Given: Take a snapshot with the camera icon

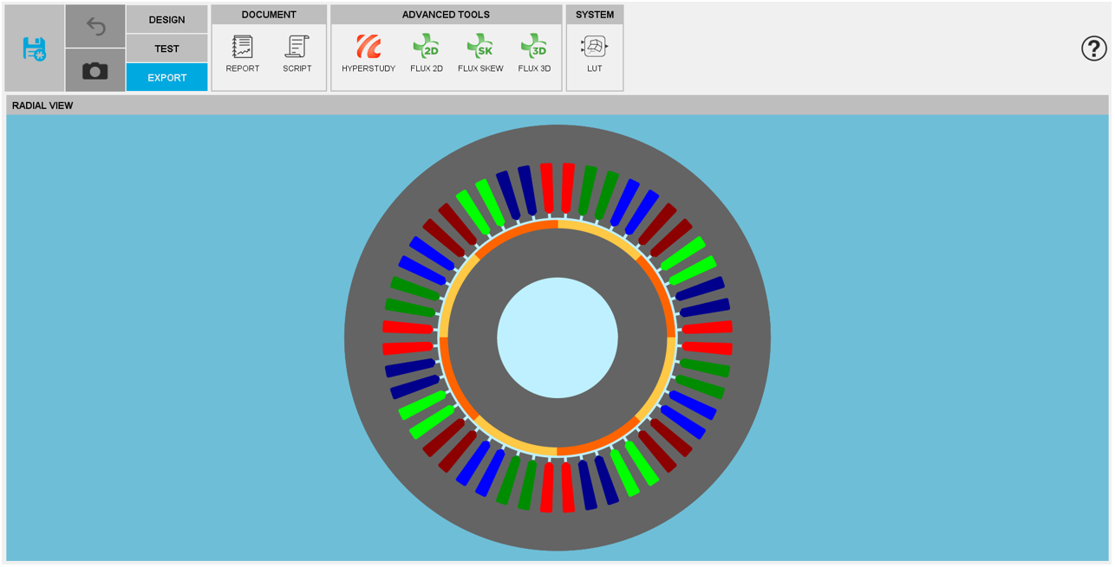Looking at the screenshot, I should click(x=95, y=71).
